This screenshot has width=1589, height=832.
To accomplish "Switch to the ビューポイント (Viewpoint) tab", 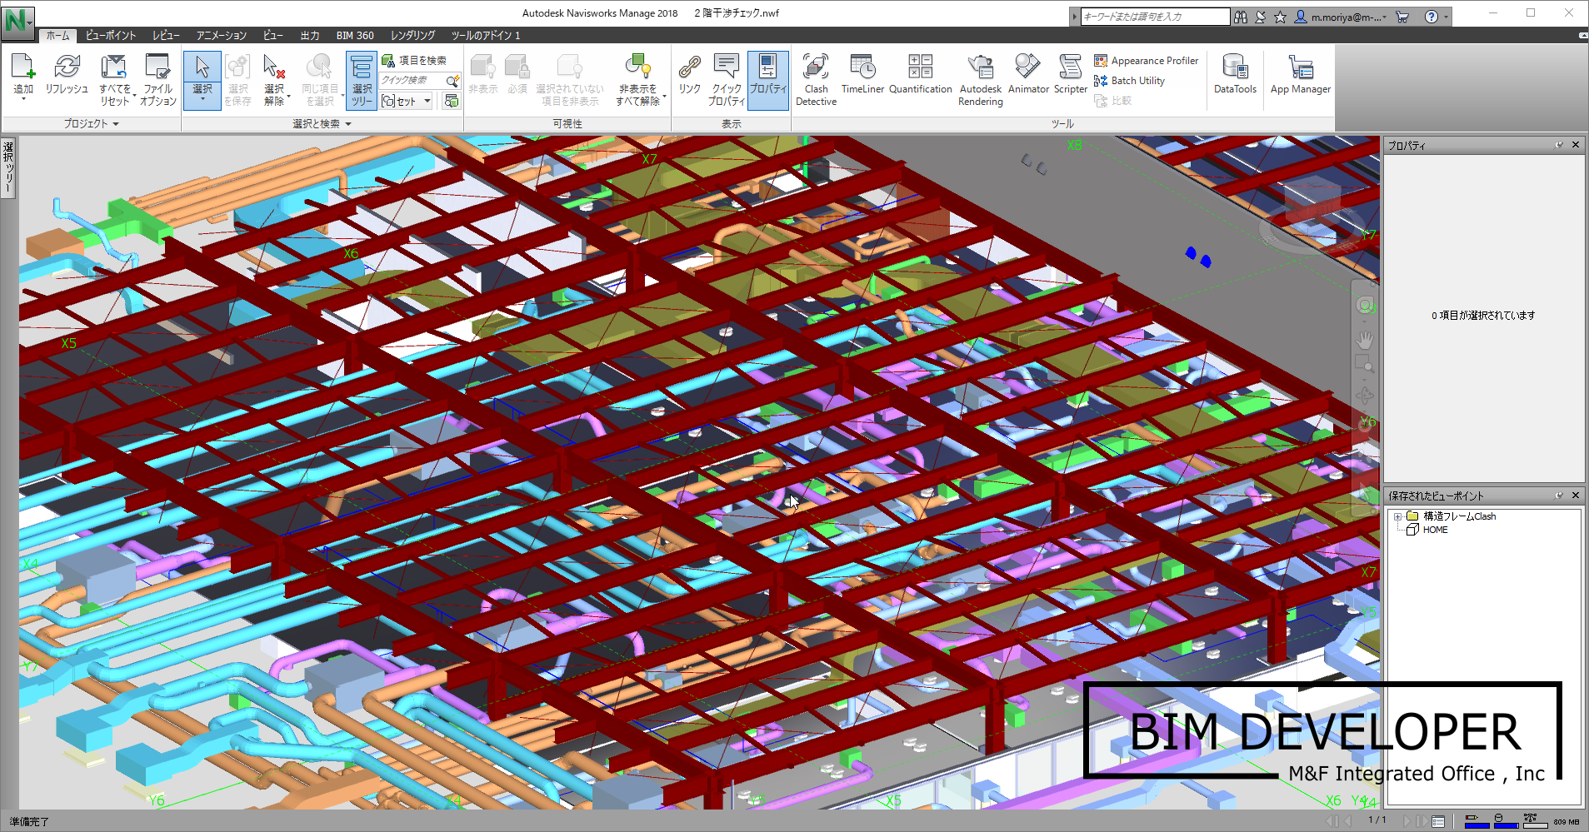I will [x=111, y=36].
